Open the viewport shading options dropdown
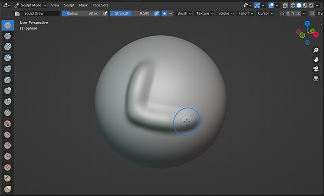The width and height of the screenshot is (324, 196). tap(317, 6)
